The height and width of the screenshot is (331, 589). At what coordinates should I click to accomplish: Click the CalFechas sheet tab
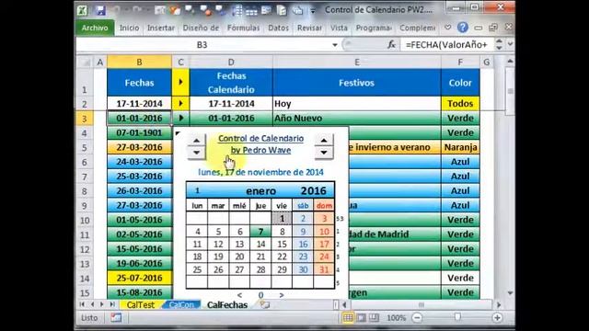(227, 304)
